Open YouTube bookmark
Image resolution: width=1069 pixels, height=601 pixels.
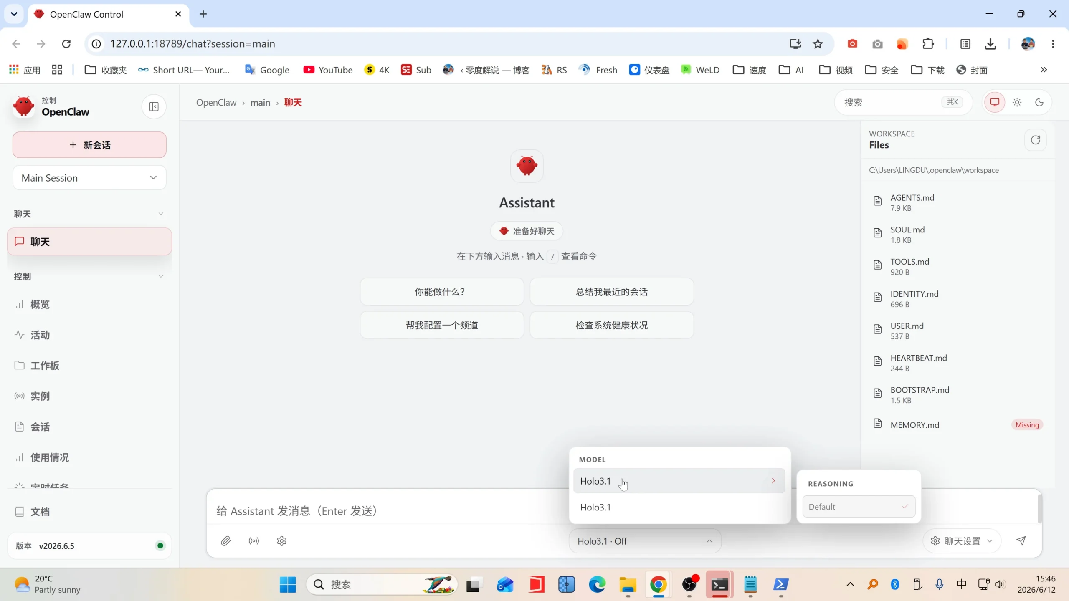coord(328,70)
